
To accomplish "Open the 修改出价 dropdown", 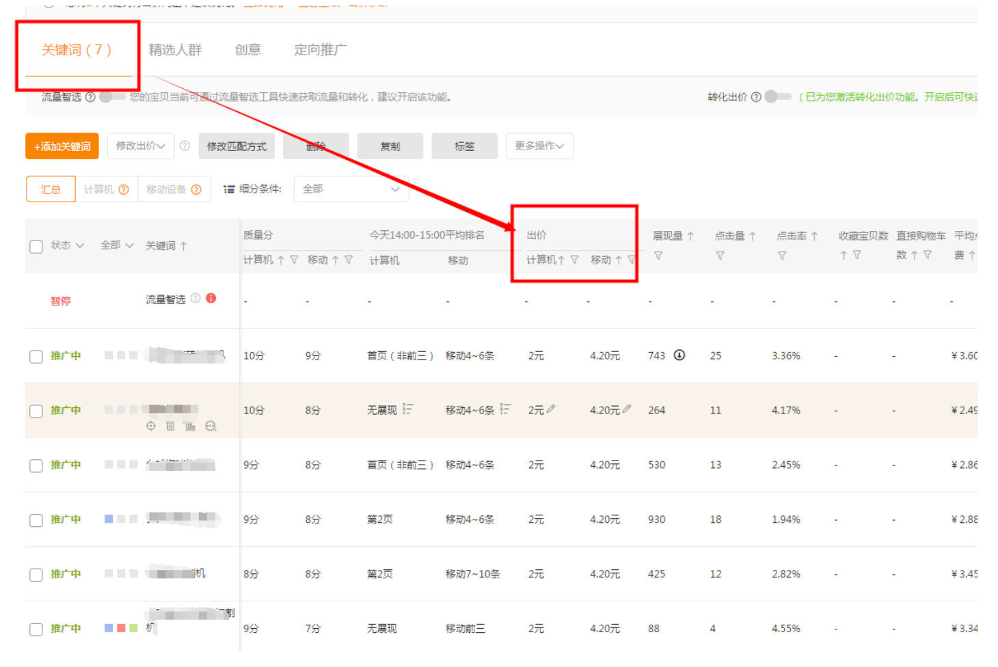I will click(141, 146).
